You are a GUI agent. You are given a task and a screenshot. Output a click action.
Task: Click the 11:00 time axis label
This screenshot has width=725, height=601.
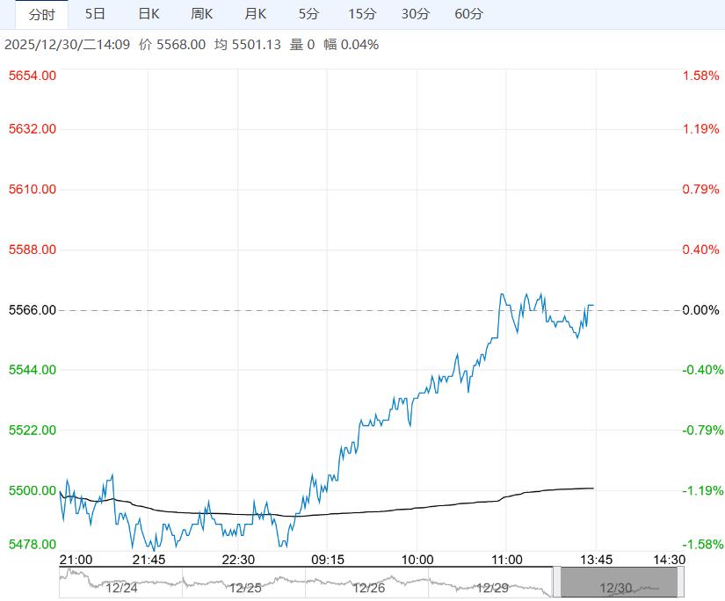tap(507, 560)
